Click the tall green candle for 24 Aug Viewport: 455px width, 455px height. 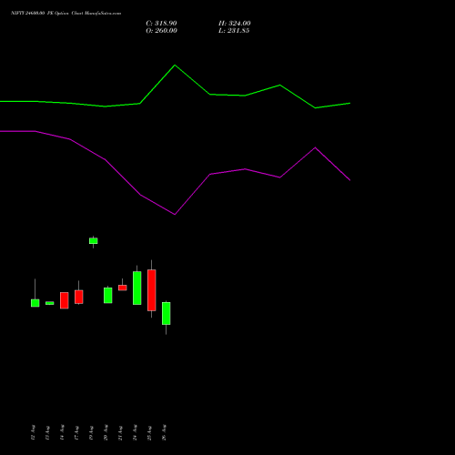pos(137,288)
